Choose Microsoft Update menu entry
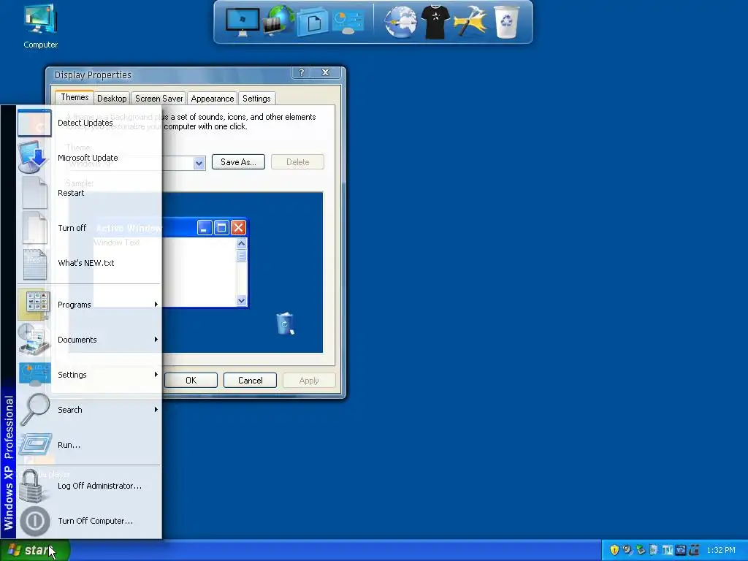 click(90, 158)
